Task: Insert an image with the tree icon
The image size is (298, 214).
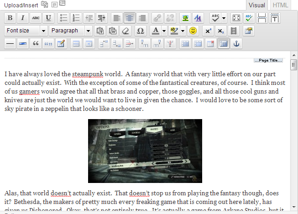Action: click(185, 18)
